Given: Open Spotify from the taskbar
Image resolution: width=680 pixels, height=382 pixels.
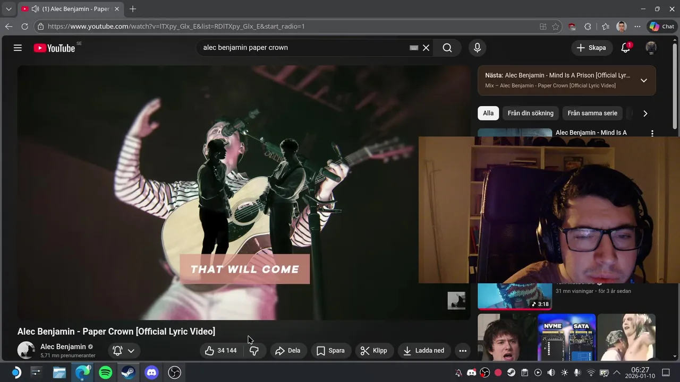Looking at the screenshot, I should (106, 372).
